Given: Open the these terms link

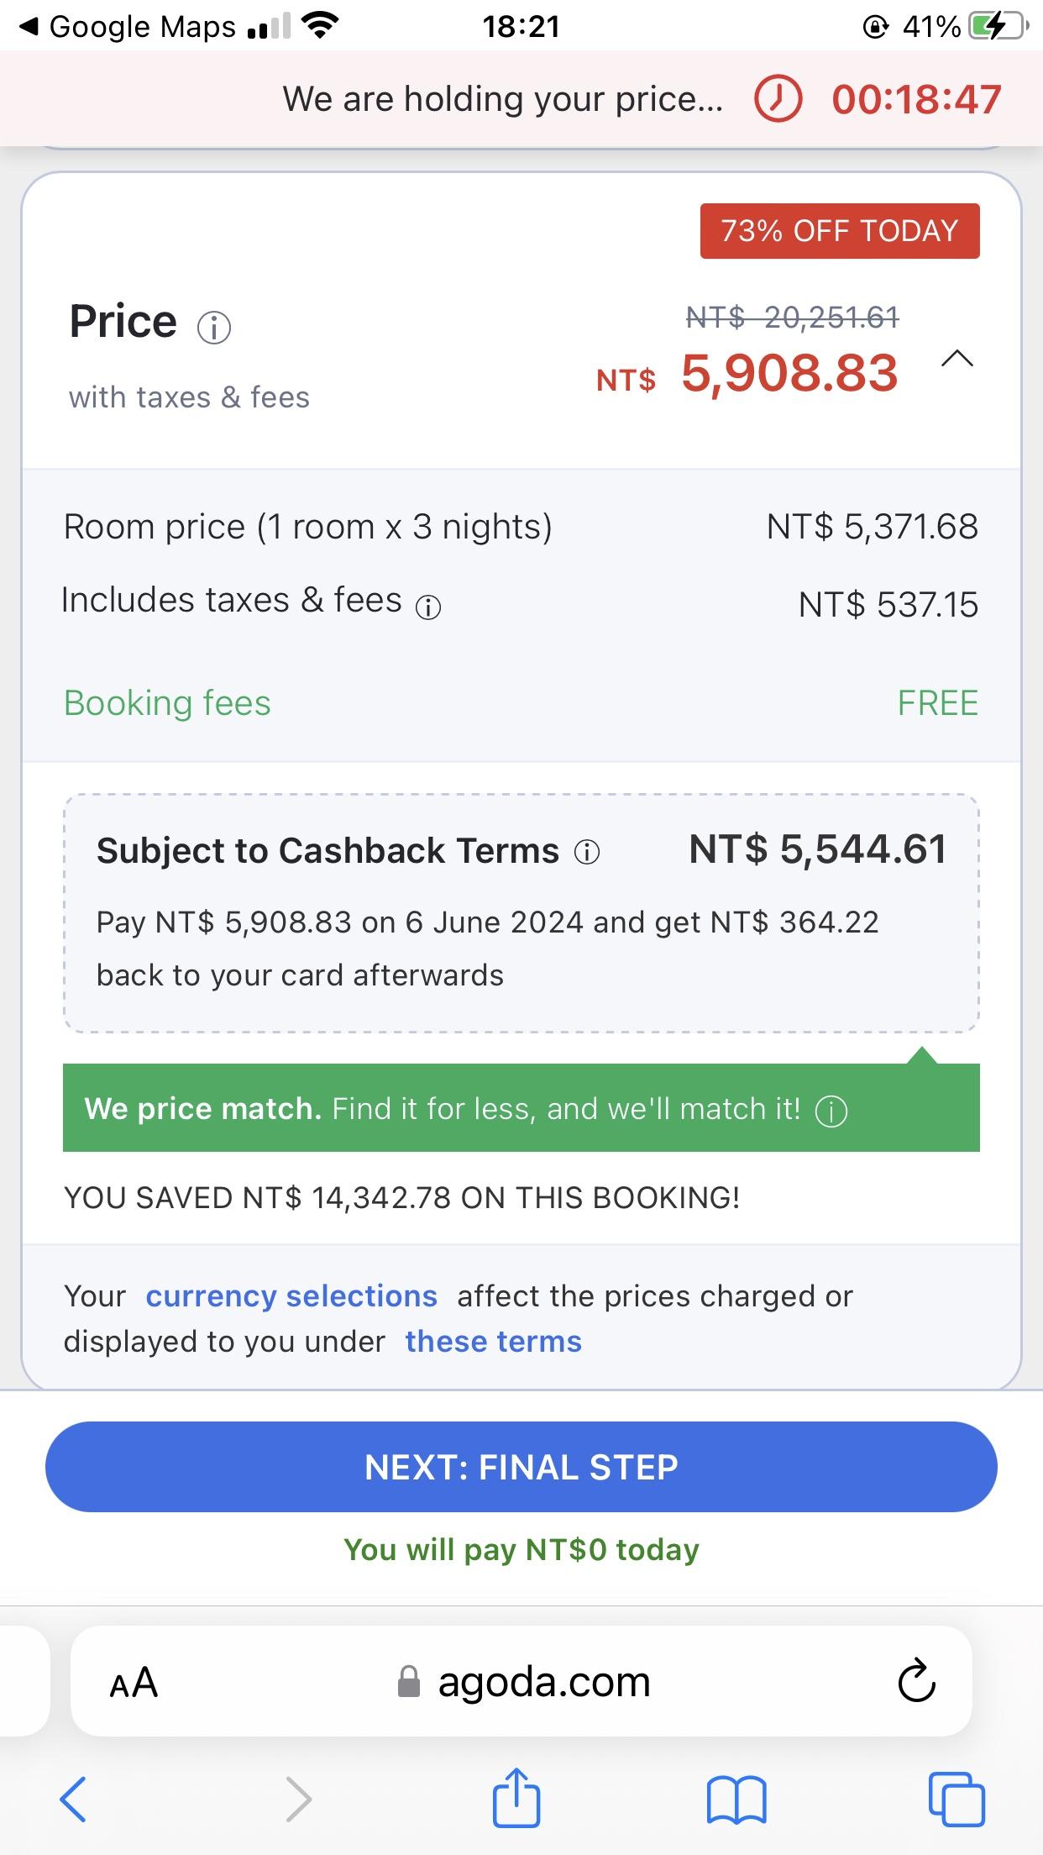Looking at the screenshot, I should pyautogui.click(x=493, y=1342).
